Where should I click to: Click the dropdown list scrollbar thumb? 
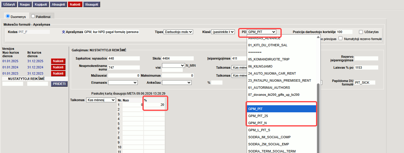[x=318, y=118]
